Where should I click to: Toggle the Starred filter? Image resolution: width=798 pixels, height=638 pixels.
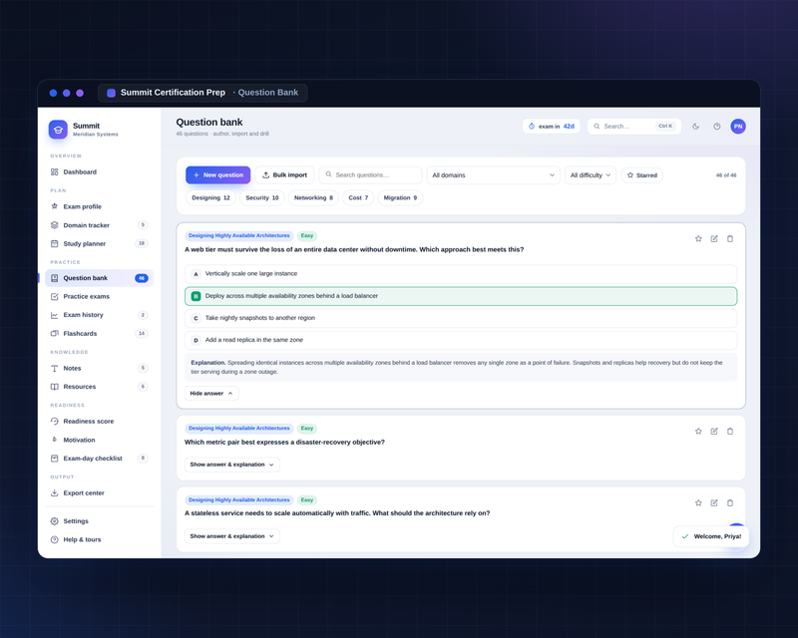[x=641, y=175]
